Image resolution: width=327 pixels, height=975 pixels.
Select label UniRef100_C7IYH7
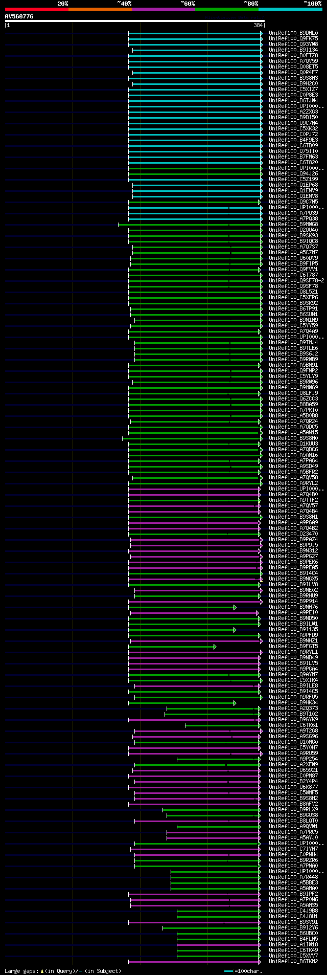coord(293,849)
